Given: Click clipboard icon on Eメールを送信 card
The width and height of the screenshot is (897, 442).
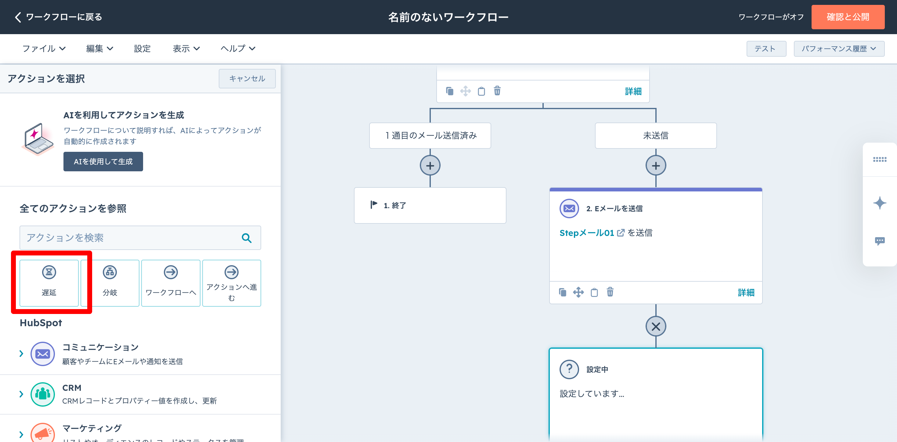Looking at the screenshot, I should [x=594, y=292].
